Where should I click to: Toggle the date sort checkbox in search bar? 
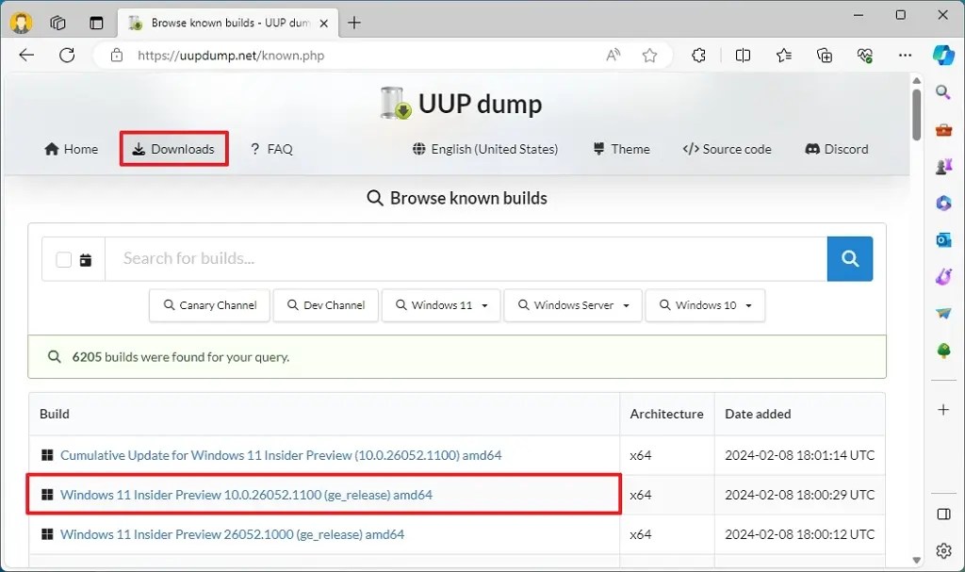click(x=64, y=260)
